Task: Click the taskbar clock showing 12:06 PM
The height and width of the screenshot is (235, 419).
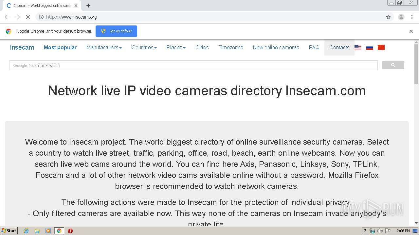Action: [x=402, y=231]
